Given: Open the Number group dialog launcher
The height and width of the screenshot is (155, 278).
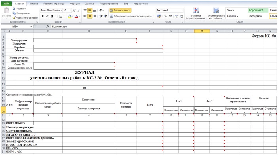Looking at the screenshot, I should (x=182, y=22).
